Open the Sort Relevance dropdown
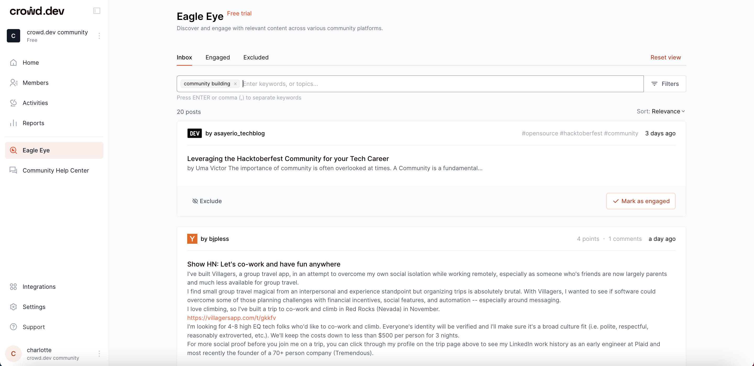This screenshot has height=366, width=754. 668,111
